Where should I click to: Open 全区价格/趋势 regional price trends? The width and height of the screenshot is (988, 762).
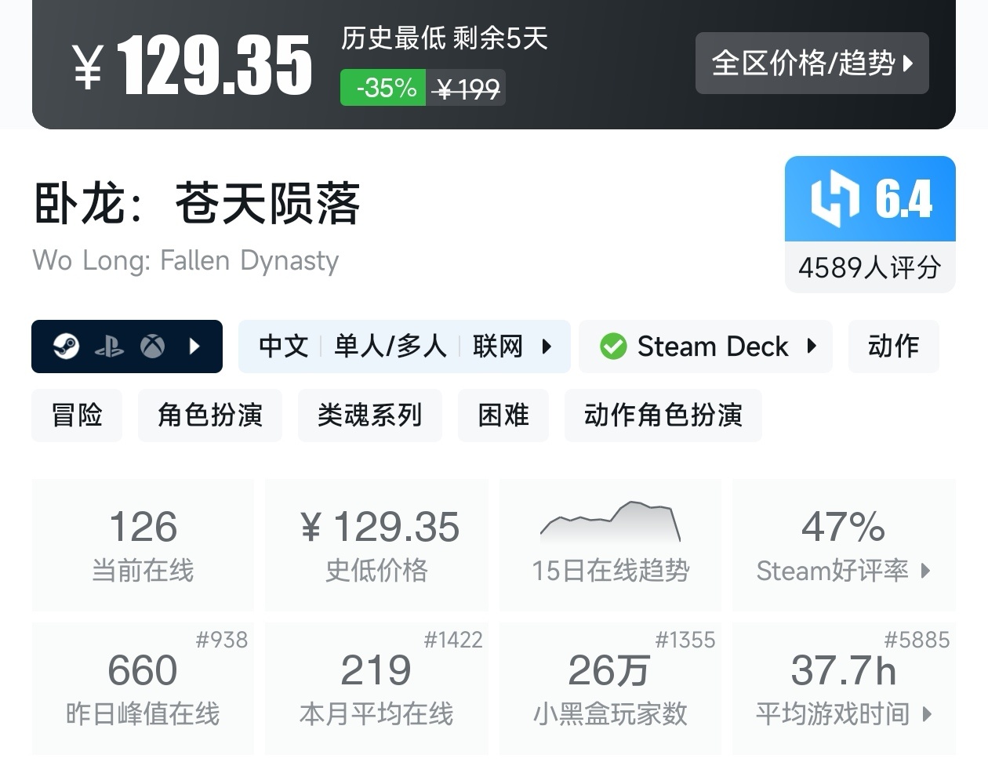coord(812,63)
